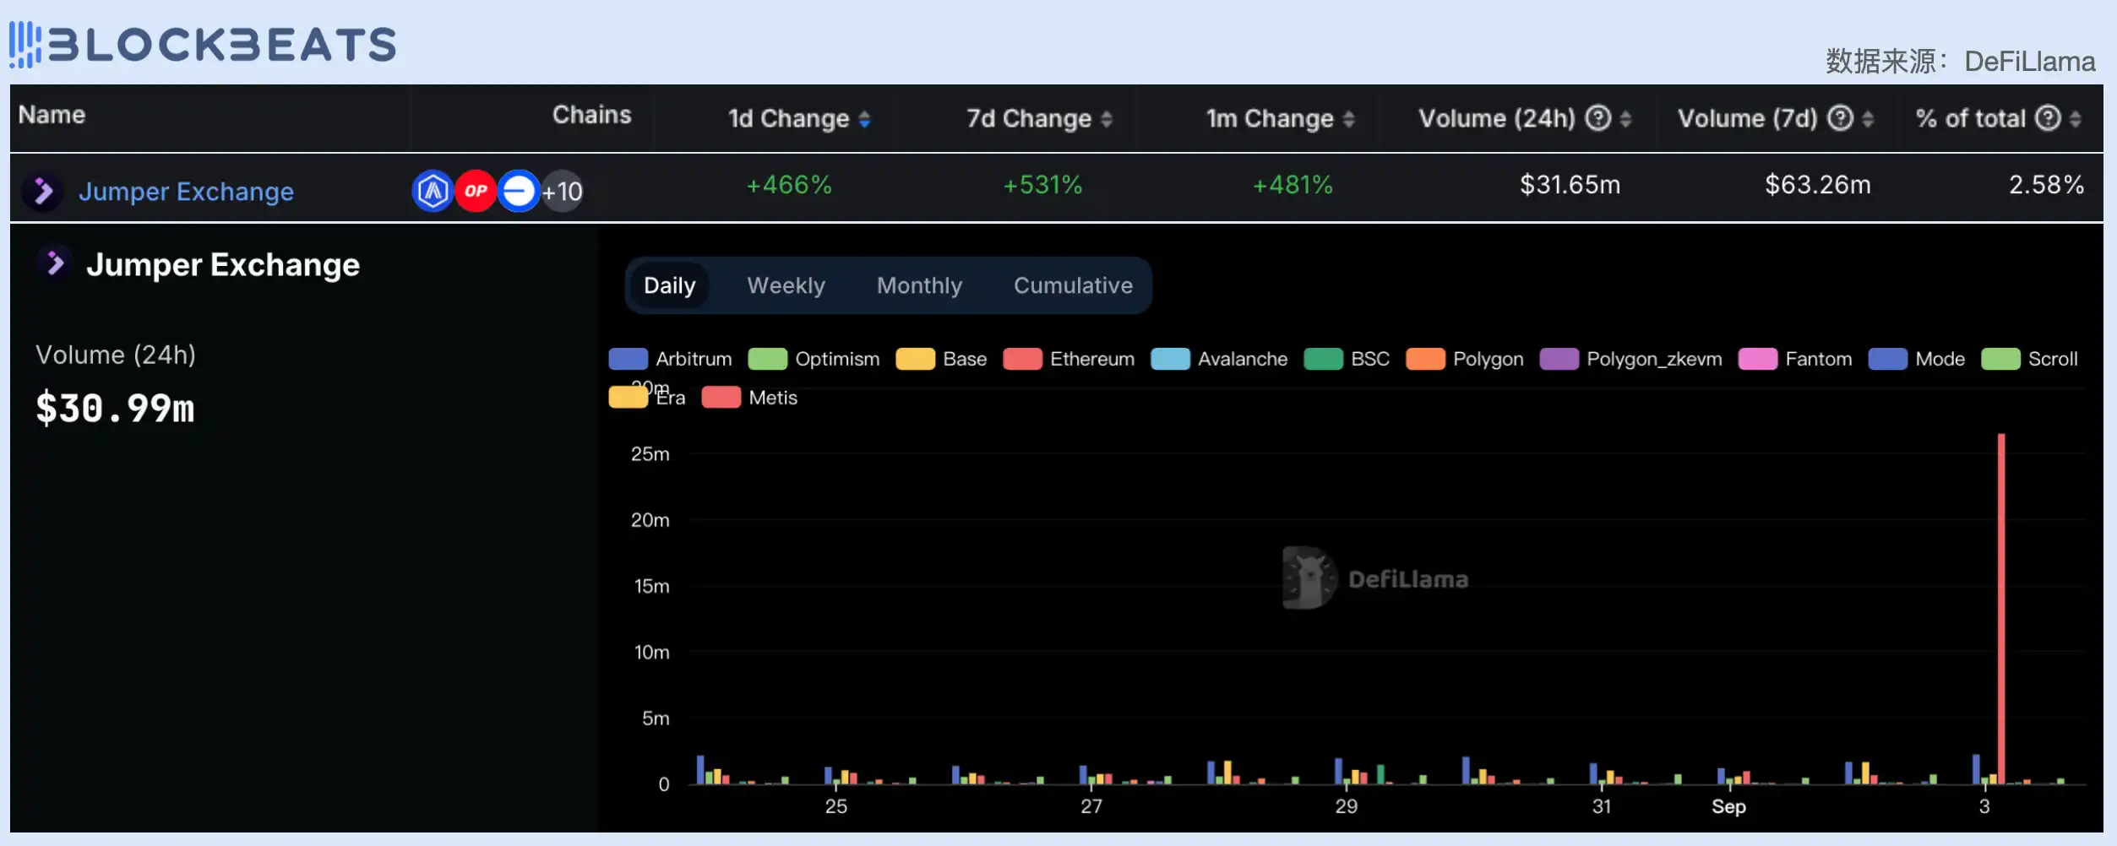2117x846 pixels.
Task: Click the +10 more chains badge
Action: pos(563,192)
